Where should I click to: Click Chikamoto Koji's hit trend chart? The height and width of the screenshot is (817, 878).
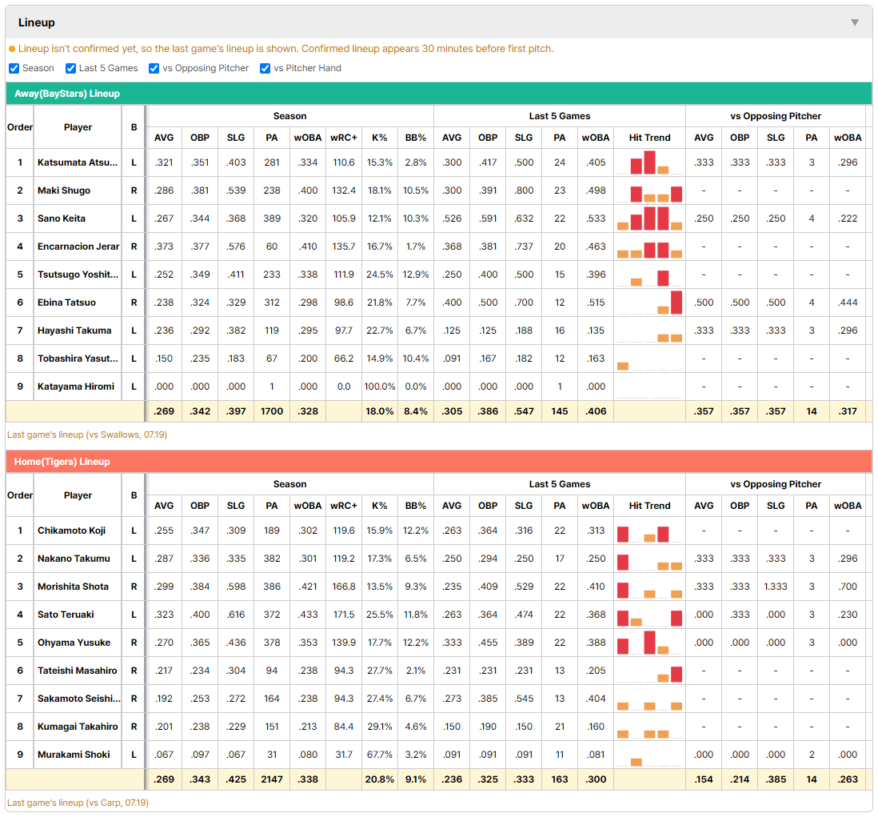(x=649, y=531)
